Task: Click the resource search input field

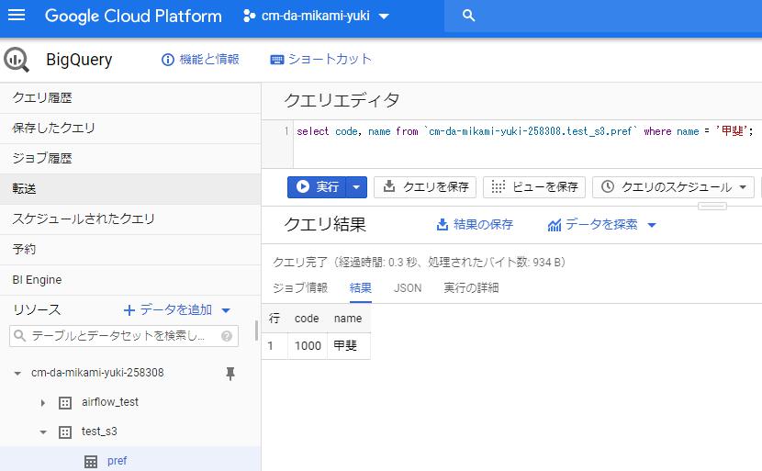Action: 115,336
